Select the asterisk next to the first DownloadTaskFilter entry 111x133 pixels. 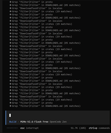pyautogui.click(x=10, y=8)
